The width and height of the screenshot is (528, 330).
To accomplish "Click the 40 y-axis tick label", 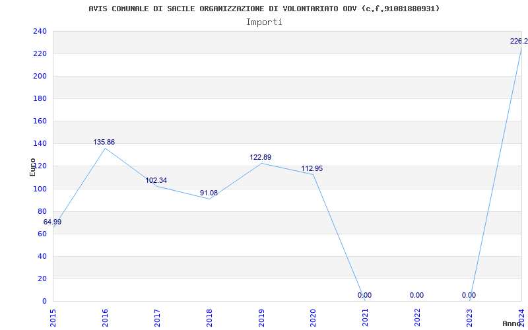I will coord(42,256).
